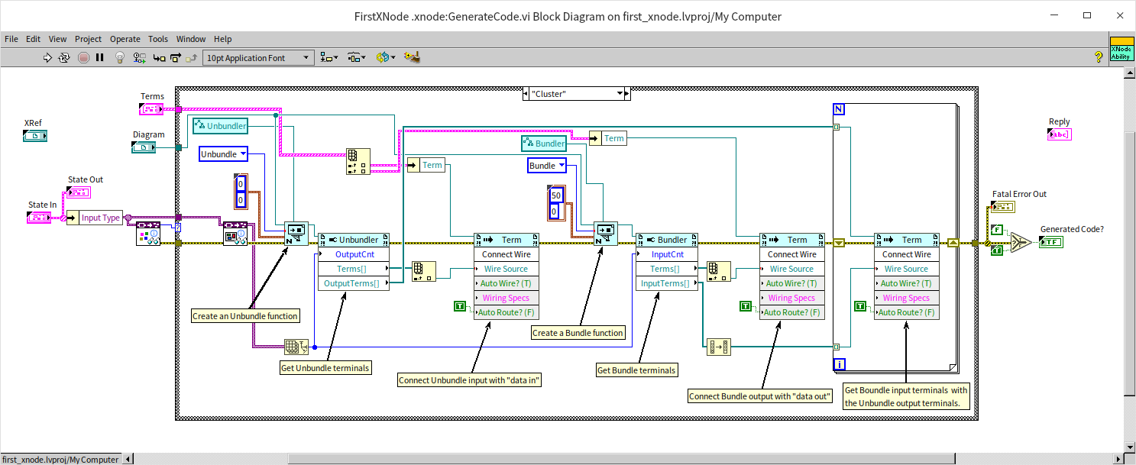Image resolution: width=1136 pixels, height=465 pixels.
Task: Click the Pause button in toolbar
Action: click(x=100, y=57)
